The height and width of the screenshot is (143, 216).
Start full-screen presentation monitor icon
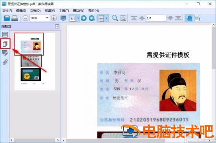[x=63, y=18]
